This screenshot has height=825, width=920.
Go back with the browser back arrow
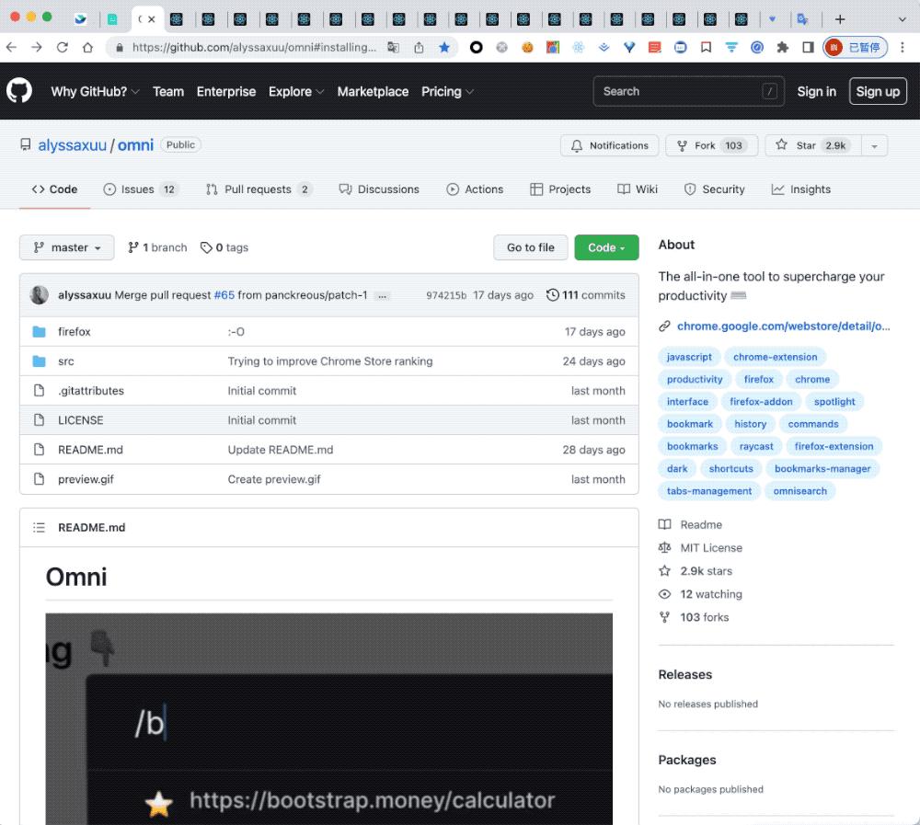tap(12, 48)
